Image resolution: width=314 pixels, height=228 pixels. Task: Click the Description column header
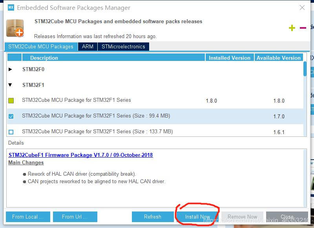click(x=113, y=58)
